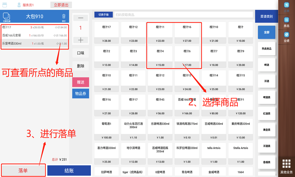Add the 橙汁15 ¥26.00 product
Image resolution: width=295 pixels, height=177 pixels.
click(x=240, y=81)
